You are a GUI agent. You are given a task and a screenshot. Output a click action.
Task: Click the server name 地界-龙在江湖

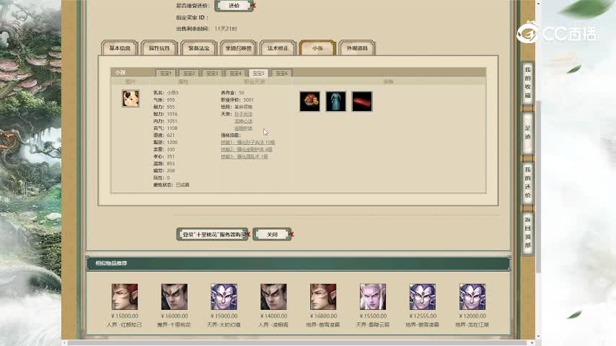click(472, 325)
